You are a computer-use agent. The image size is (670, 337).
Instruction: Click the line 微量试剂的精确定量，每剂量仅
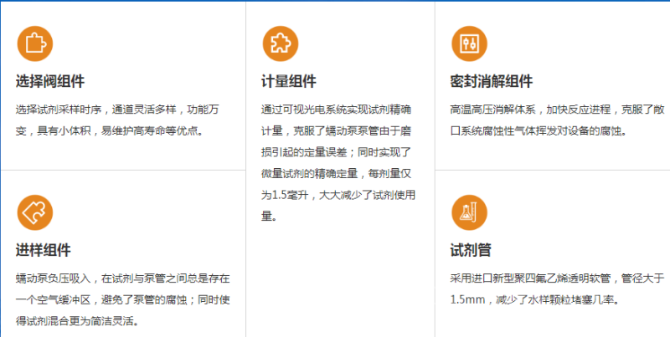click(x=336, y=174)
